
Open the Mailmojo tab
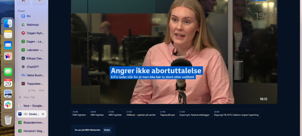31,25
